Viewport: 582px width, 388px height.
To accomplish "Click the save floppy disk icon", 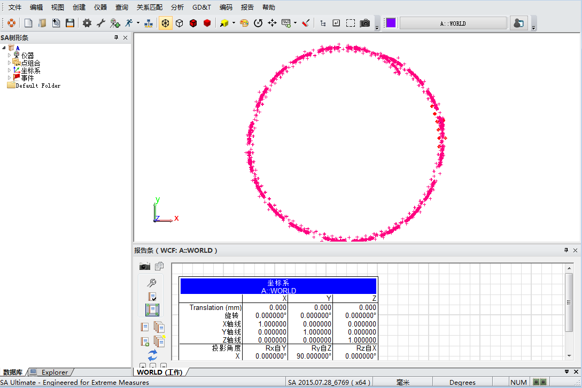I will click(x=70, y=23).
